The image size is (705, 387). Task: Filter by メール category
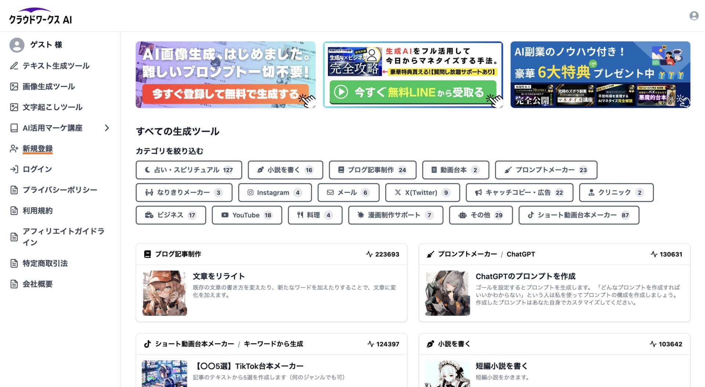click(x=348, y=193)
